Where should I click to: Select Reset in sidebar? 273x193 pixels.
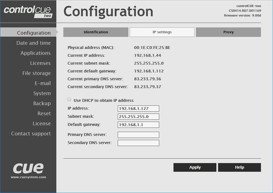(44, 114)
